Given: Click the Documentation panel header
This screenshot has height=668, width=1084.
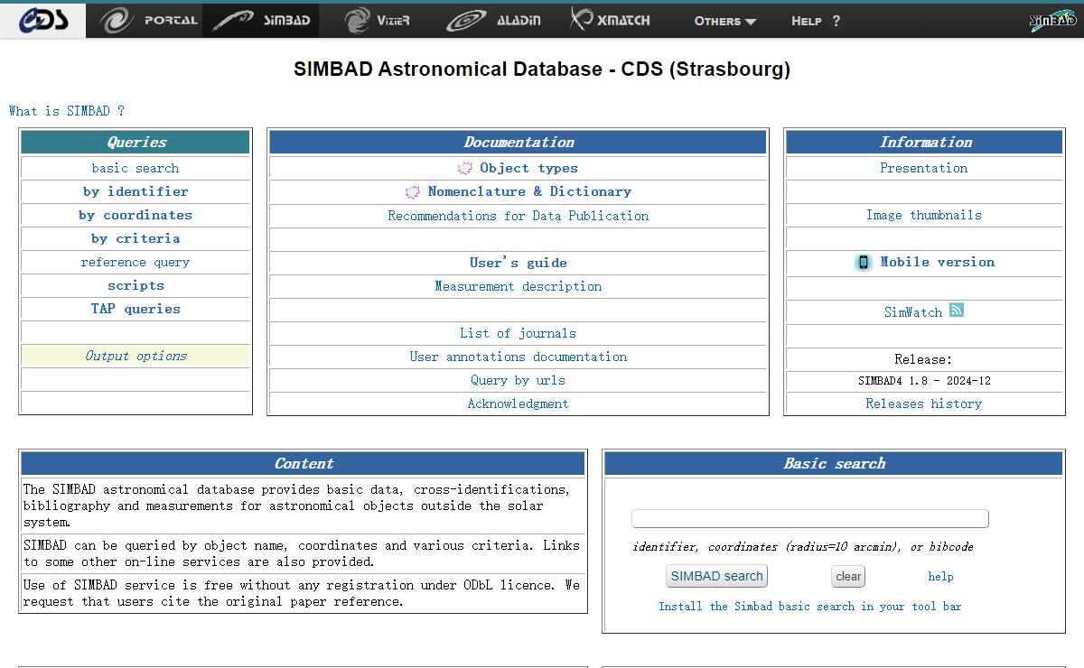Looking at the screenshot, I should [519, 142].
